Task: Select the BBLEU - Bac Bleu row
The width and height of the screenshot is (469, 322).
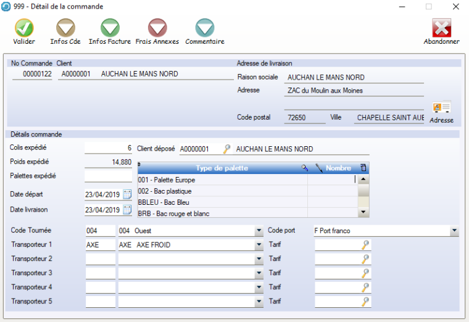Action: pos(222,202)
